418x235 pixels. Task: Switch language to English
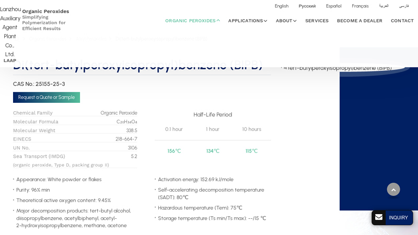[x=282, y=6]
